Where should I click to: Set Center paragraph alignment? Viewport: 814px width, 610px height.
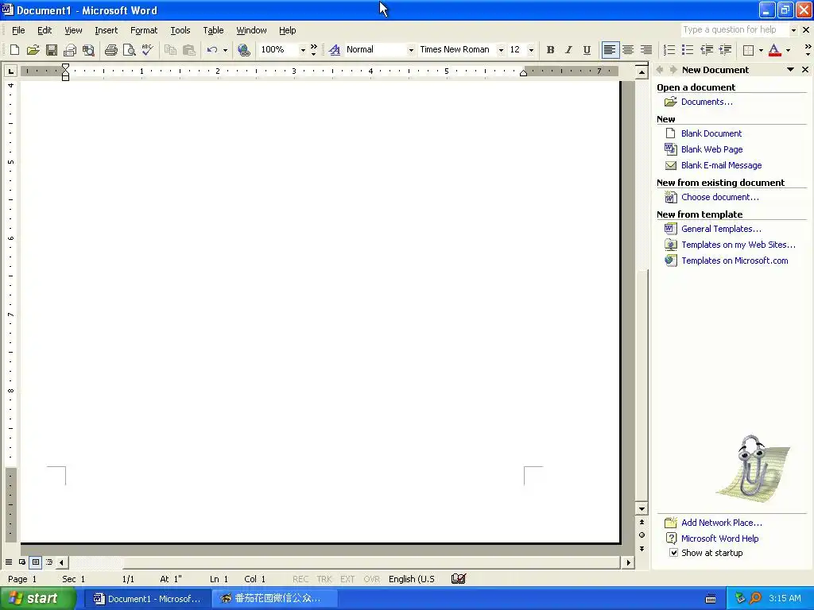[x=628, y=50]
